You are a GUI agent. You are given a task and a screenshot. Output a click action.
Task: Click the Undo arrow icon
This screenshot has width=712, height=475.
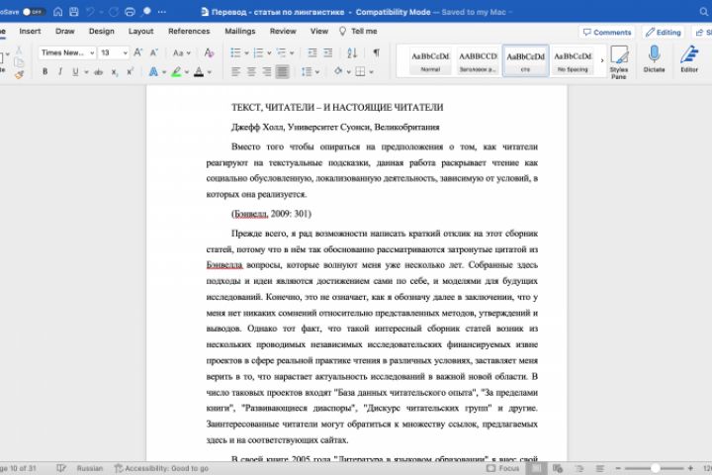(x=90, y=12)
